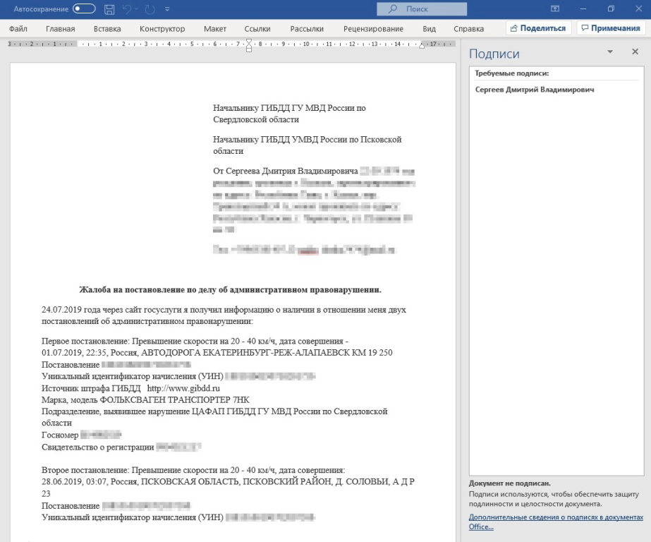Click the Примечания button
Screen dimensions: 651x542
[610, 28]
